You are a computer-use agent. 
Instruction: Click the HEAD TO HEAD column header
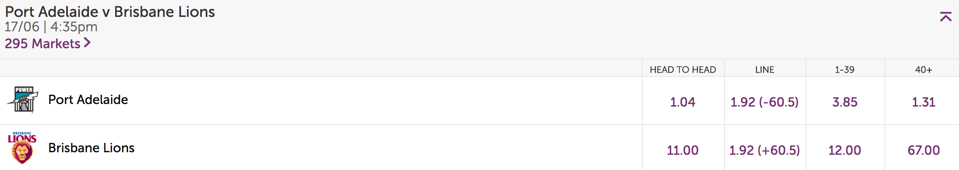click(683, 70)
